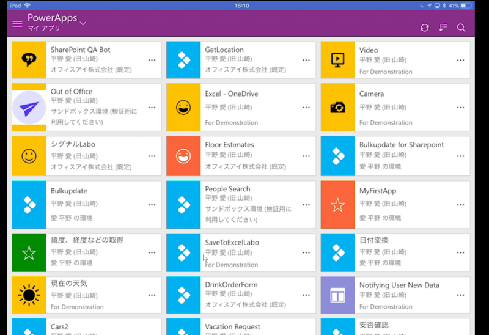Open the 現在の天気 sun icon
Screen dimensions: 489x335
coord(29,295)
